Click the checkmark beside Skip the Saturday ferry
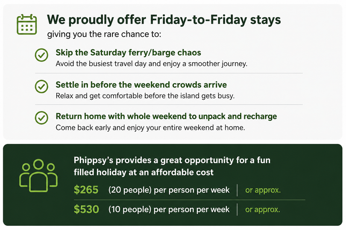This screenshot has height=230, width=346. tap(41, 55)
